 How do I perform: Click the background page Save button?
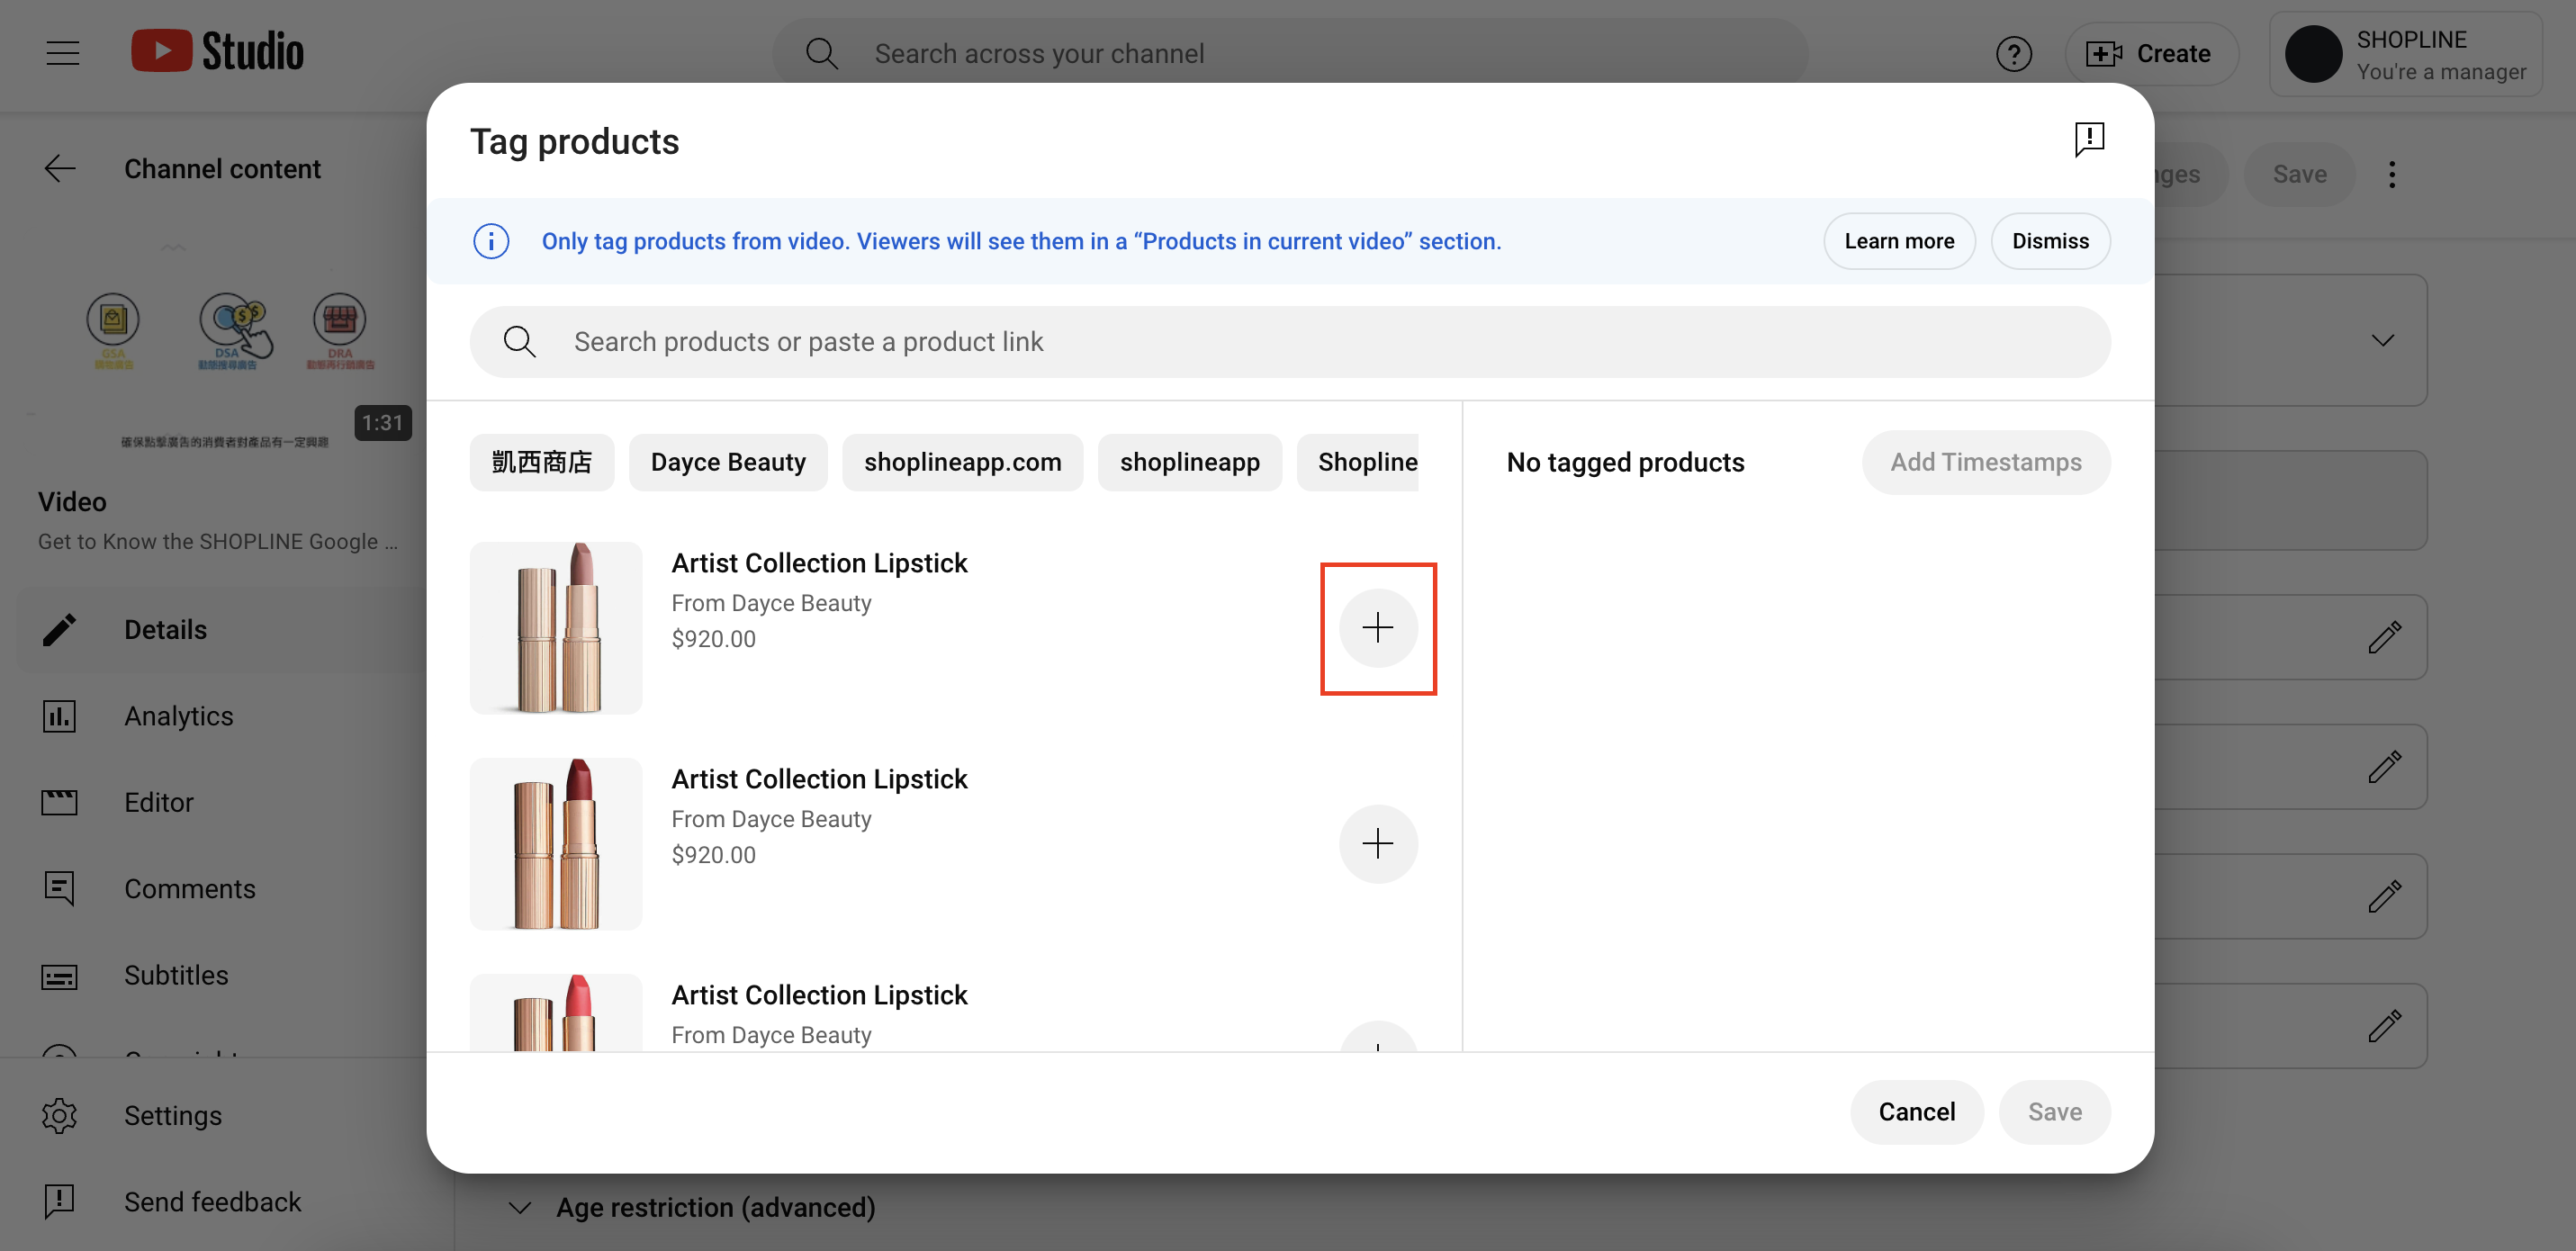tap(2298, 174)
